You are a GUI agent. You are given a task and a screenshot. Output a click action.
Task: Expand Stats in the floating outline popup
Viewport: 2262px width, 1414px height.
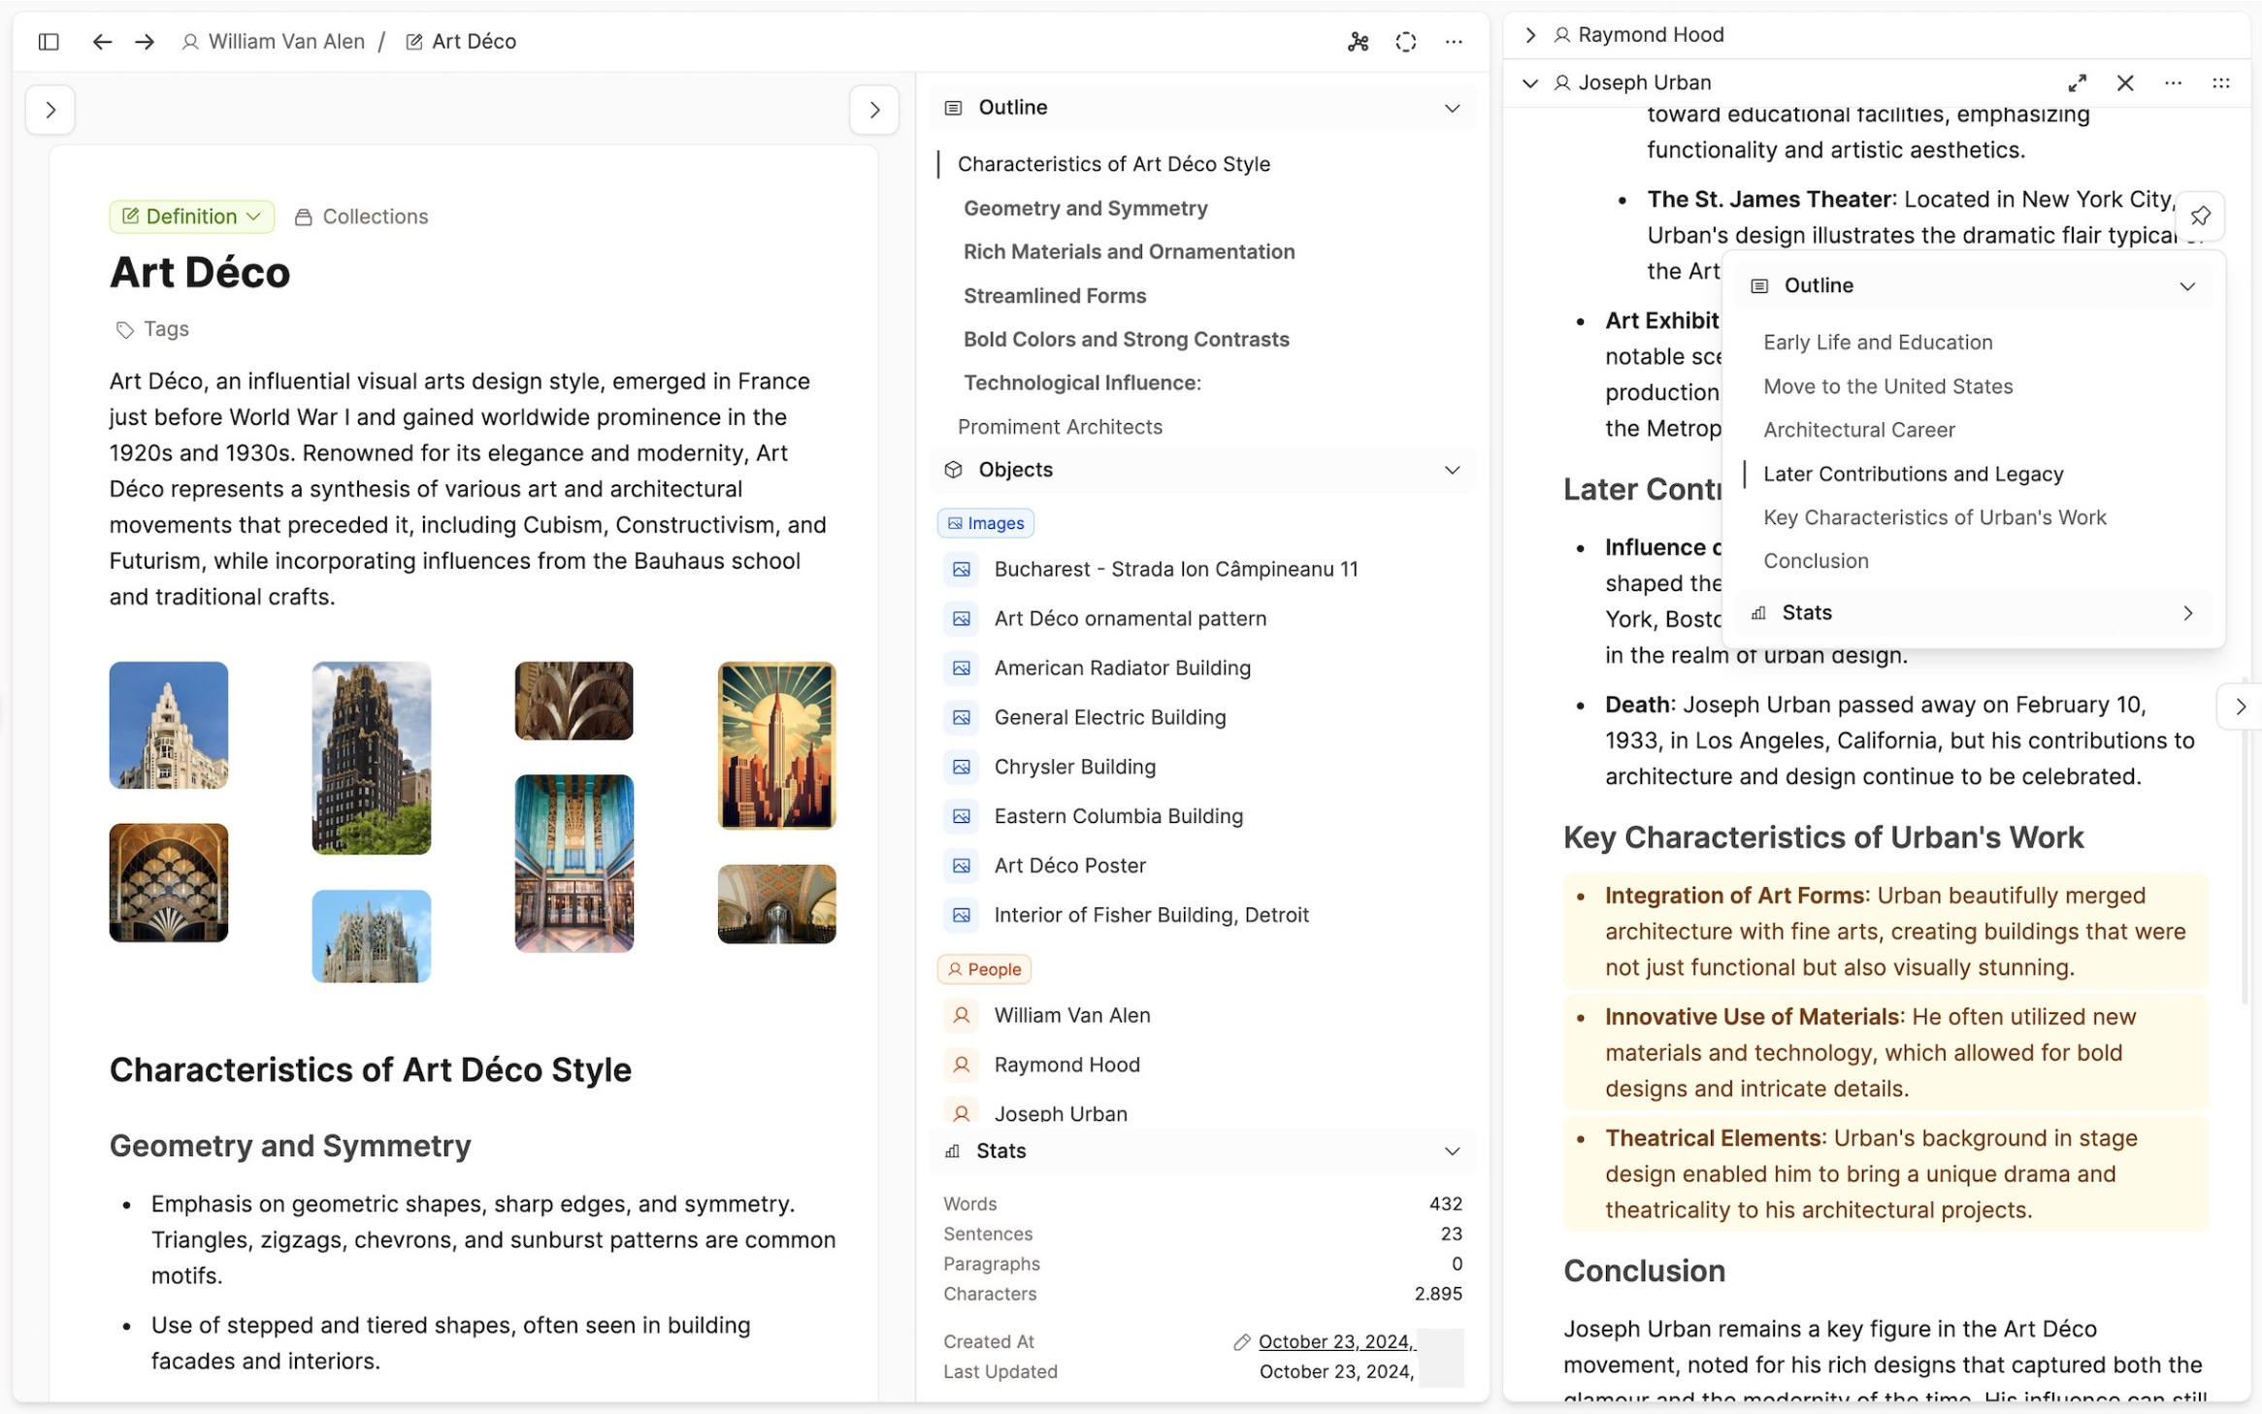click(x=2186, y=613)
